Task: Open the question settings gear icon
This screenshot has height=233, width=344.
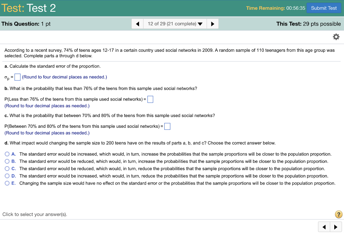Action: point(336,37)
